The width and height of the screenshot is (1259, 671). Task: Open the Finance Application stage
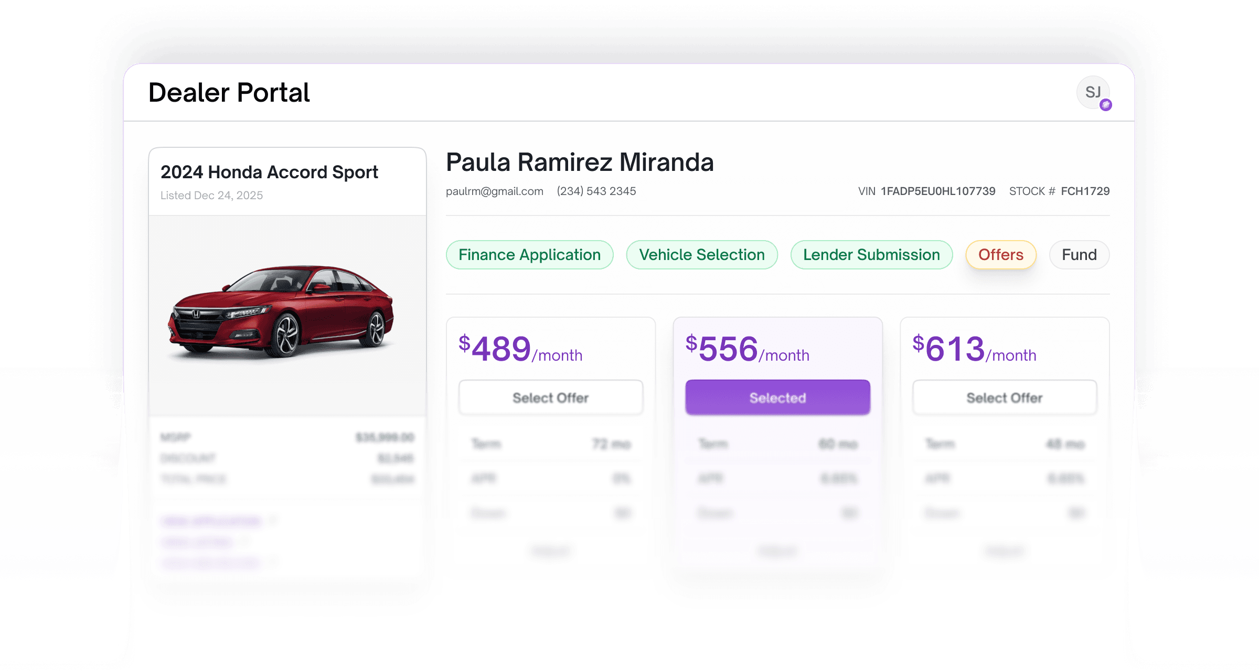click(x=529, y=255)
